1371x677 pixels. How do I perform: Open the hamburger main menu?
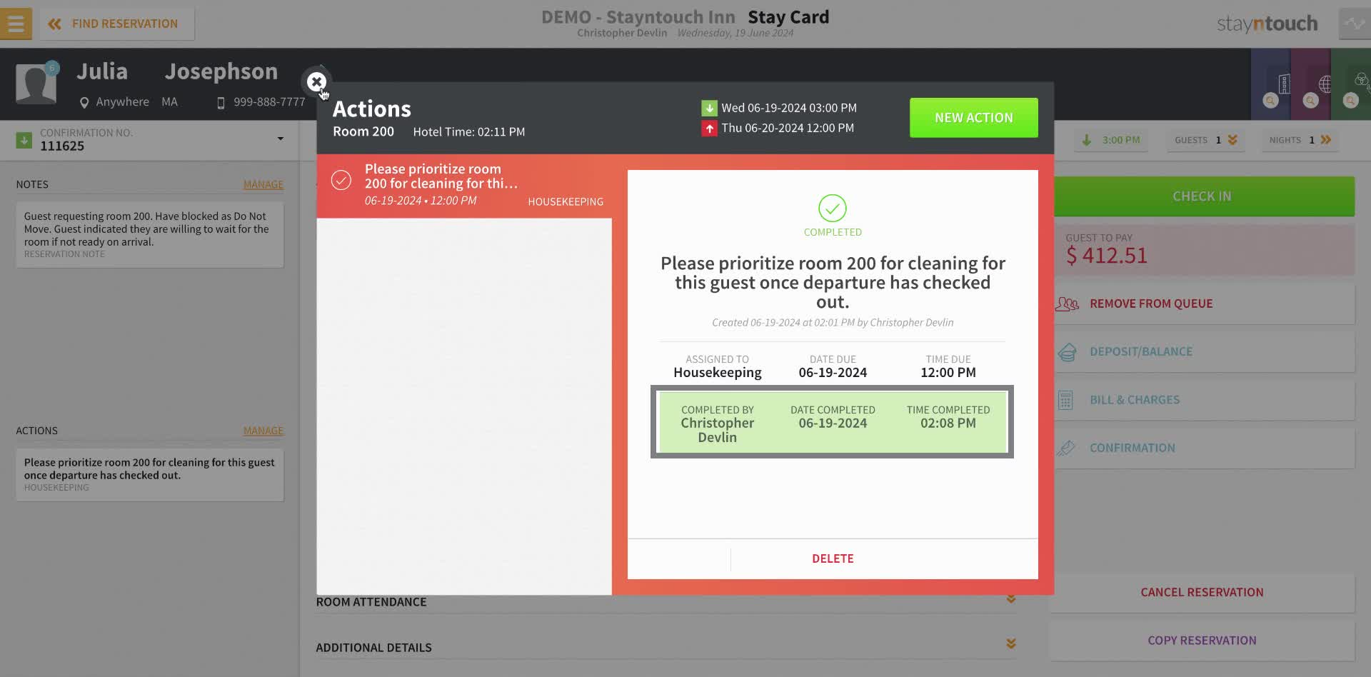coord(16,24)
